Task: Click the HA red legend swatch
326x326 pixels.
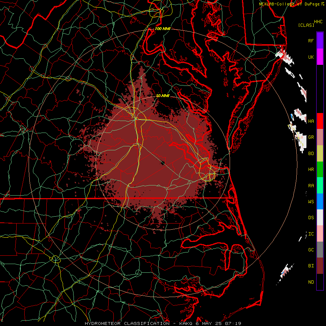Action: pyautogui.click(x=320, y=121)
